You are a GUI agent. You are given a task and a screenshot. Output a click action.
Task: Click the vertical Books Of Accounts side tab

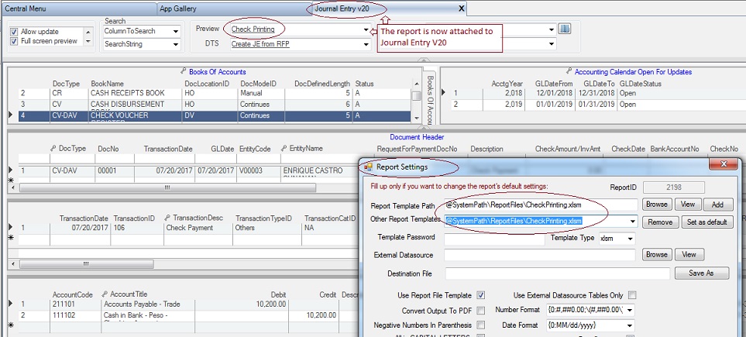(430, 100)
